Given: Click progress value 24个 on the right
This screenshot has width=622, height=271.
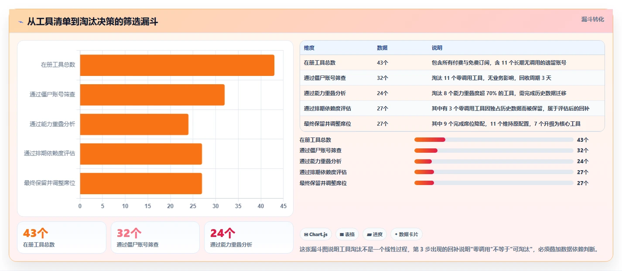Looking at the screenshot, I should click(583, 161).
